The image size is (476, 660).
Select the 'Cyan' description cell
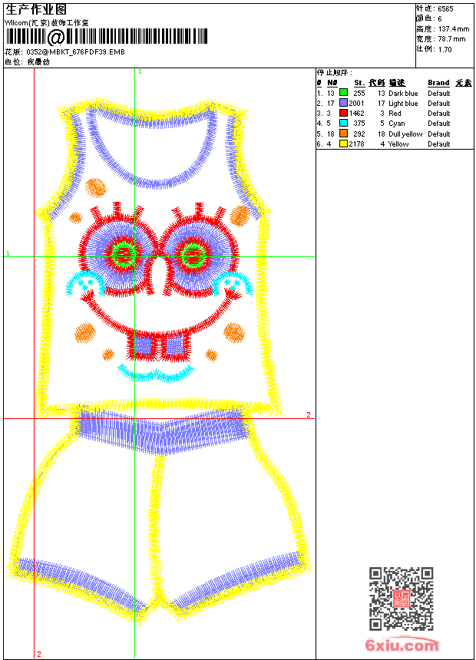396,124
